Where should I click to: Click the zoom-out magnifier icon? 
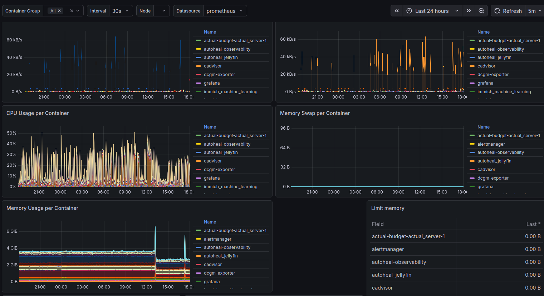(481, 11)
